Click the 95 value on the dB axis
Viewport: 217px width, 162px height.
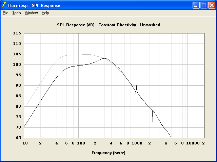point(18,75)
